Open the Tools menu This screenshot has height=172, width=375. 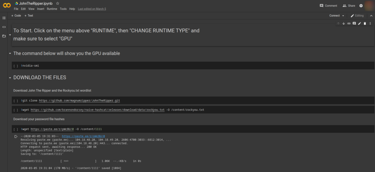63,9
